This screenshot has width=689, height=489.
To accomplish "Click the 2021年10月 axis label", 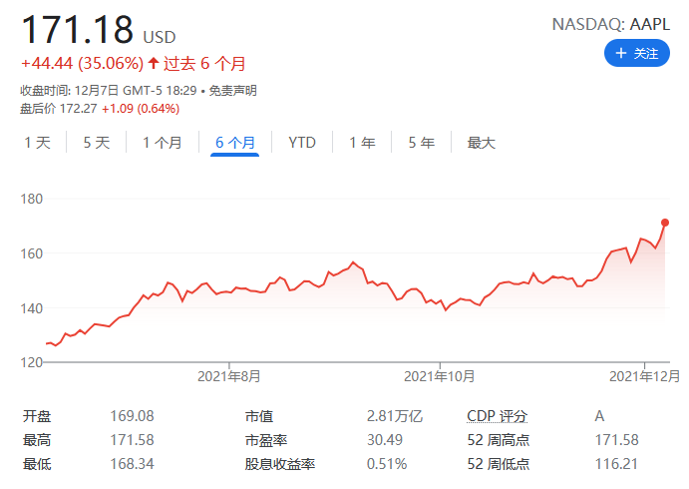I will click(440, 376).
